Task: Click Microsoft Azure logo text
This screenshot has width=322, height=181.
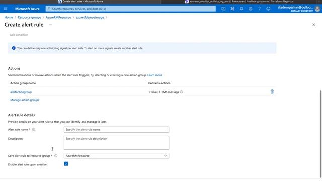Action: (x=27, y=9)
